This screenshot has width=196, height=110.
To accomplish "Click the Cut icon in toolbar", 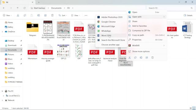I will click(x=18, y=15).
